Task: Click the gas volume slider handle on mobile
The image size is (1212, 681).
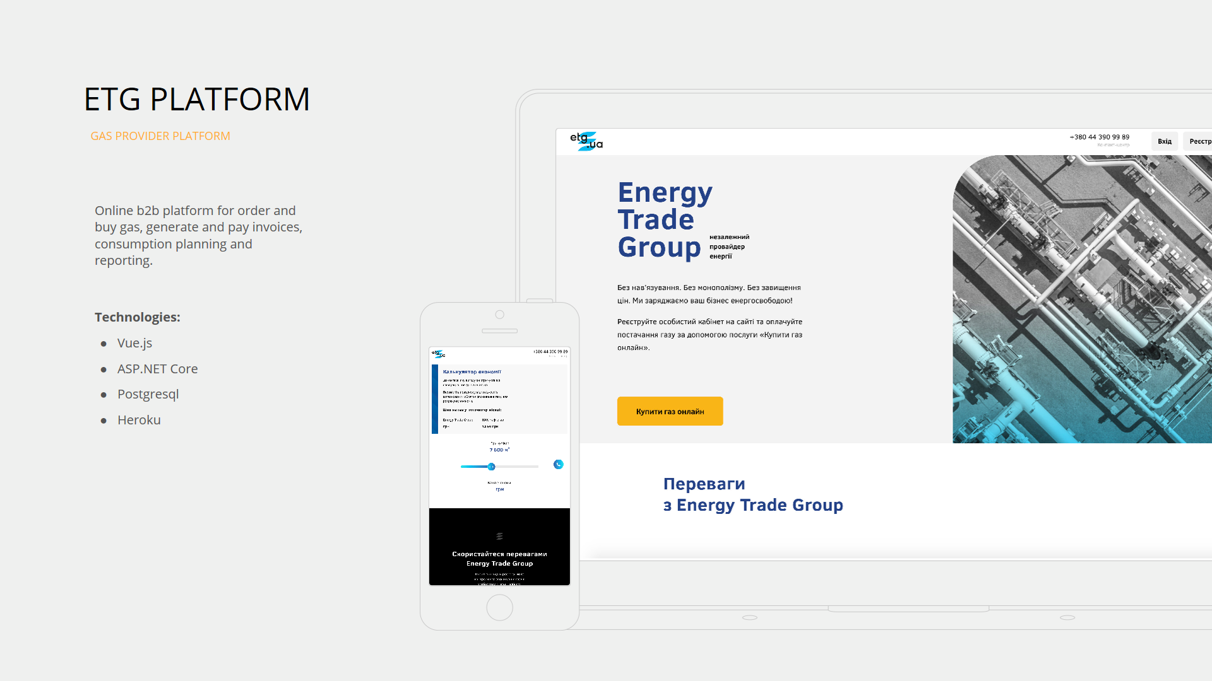Action: point(491,467)
